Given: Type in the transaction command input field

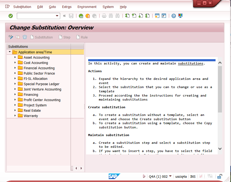Looking at the screenshot, I should pos(36,16).
